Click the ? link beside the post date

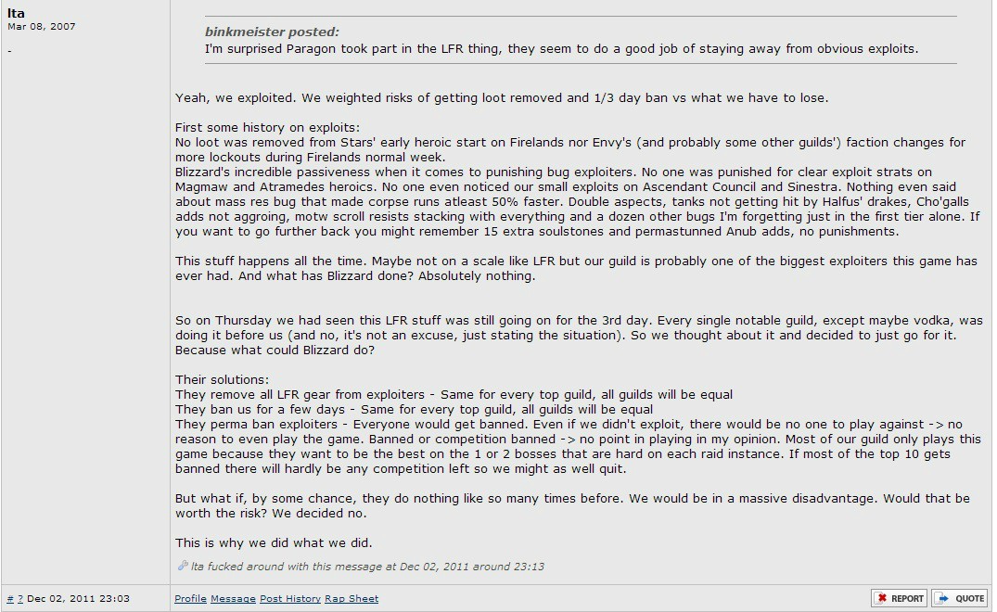tap(20, 599)
